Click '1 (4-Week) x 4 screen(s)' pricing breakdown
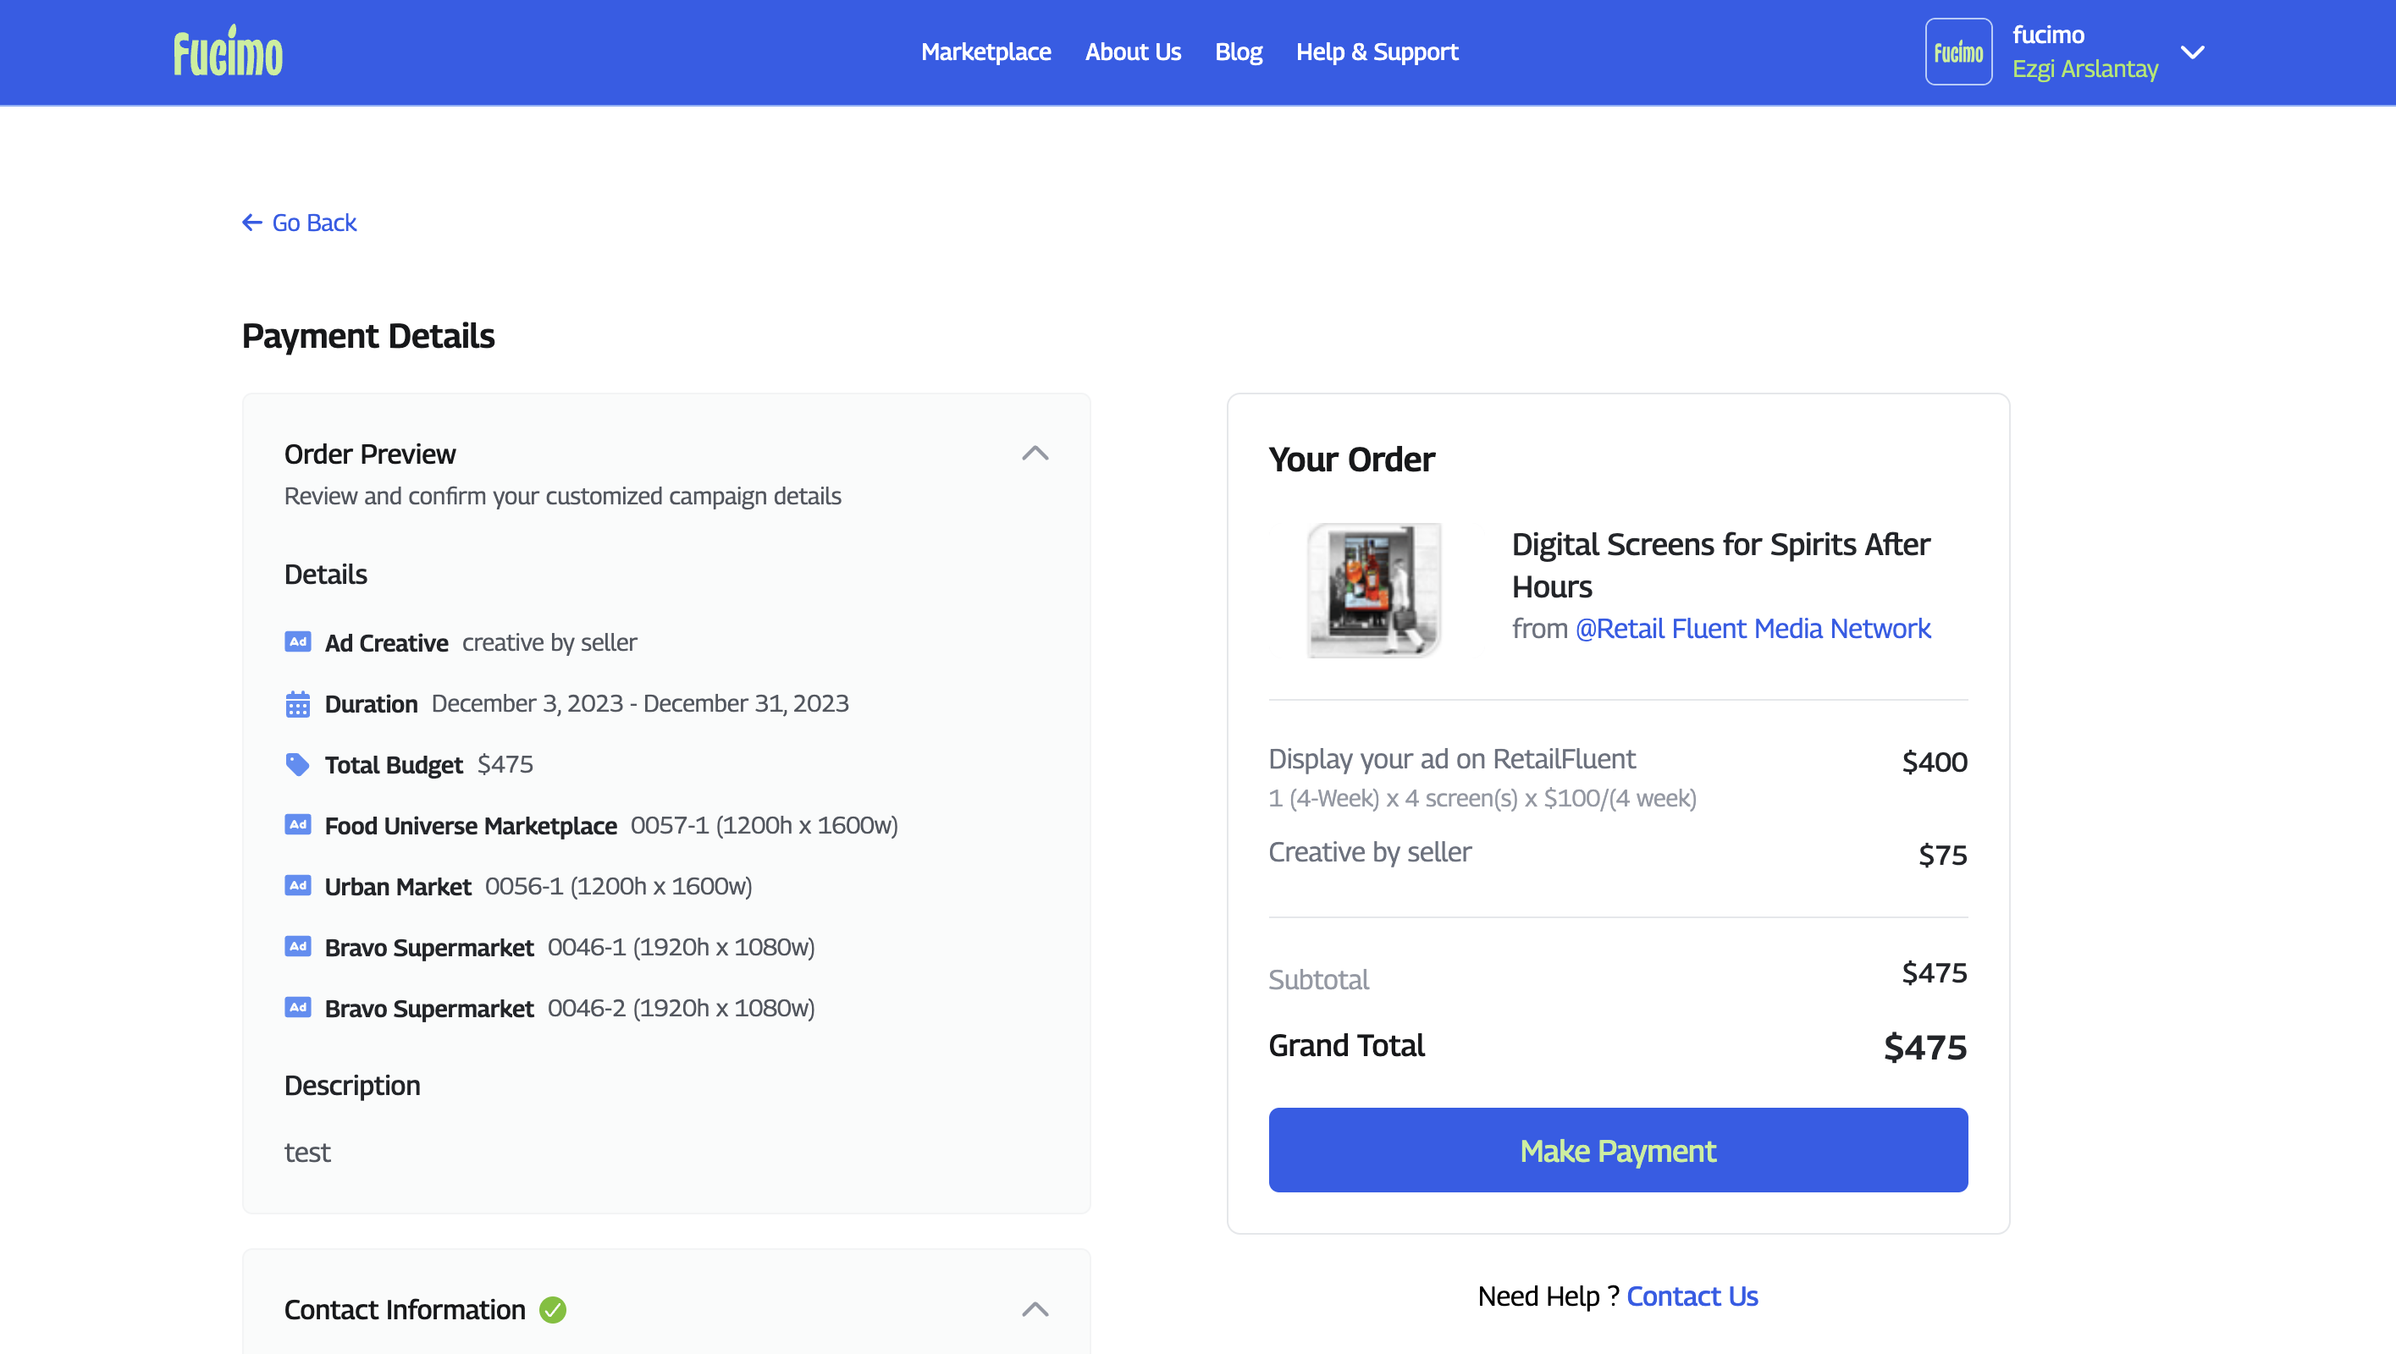This screenshot has width=2396, height=1354. click(x=1482, y=798)
